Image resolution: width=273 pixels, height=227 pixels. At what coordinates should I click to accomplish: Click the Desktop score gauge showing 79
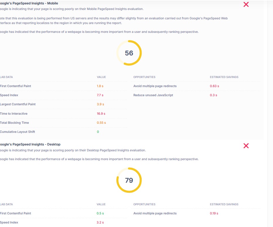tap(129, 180)
